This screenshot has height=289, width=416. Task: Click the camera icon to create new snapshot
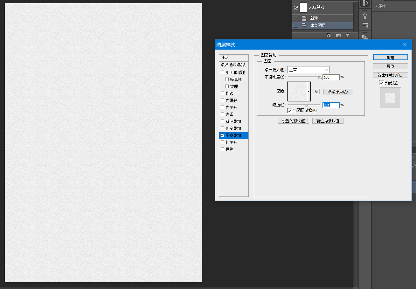pyautogui.click(x=338, y=36)
